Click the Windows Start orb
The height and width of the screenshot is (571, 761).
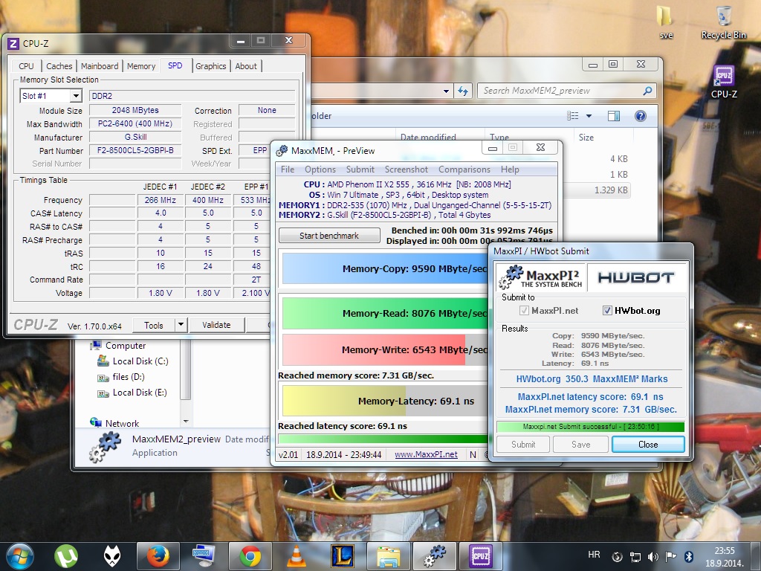(x=19, y=556)
